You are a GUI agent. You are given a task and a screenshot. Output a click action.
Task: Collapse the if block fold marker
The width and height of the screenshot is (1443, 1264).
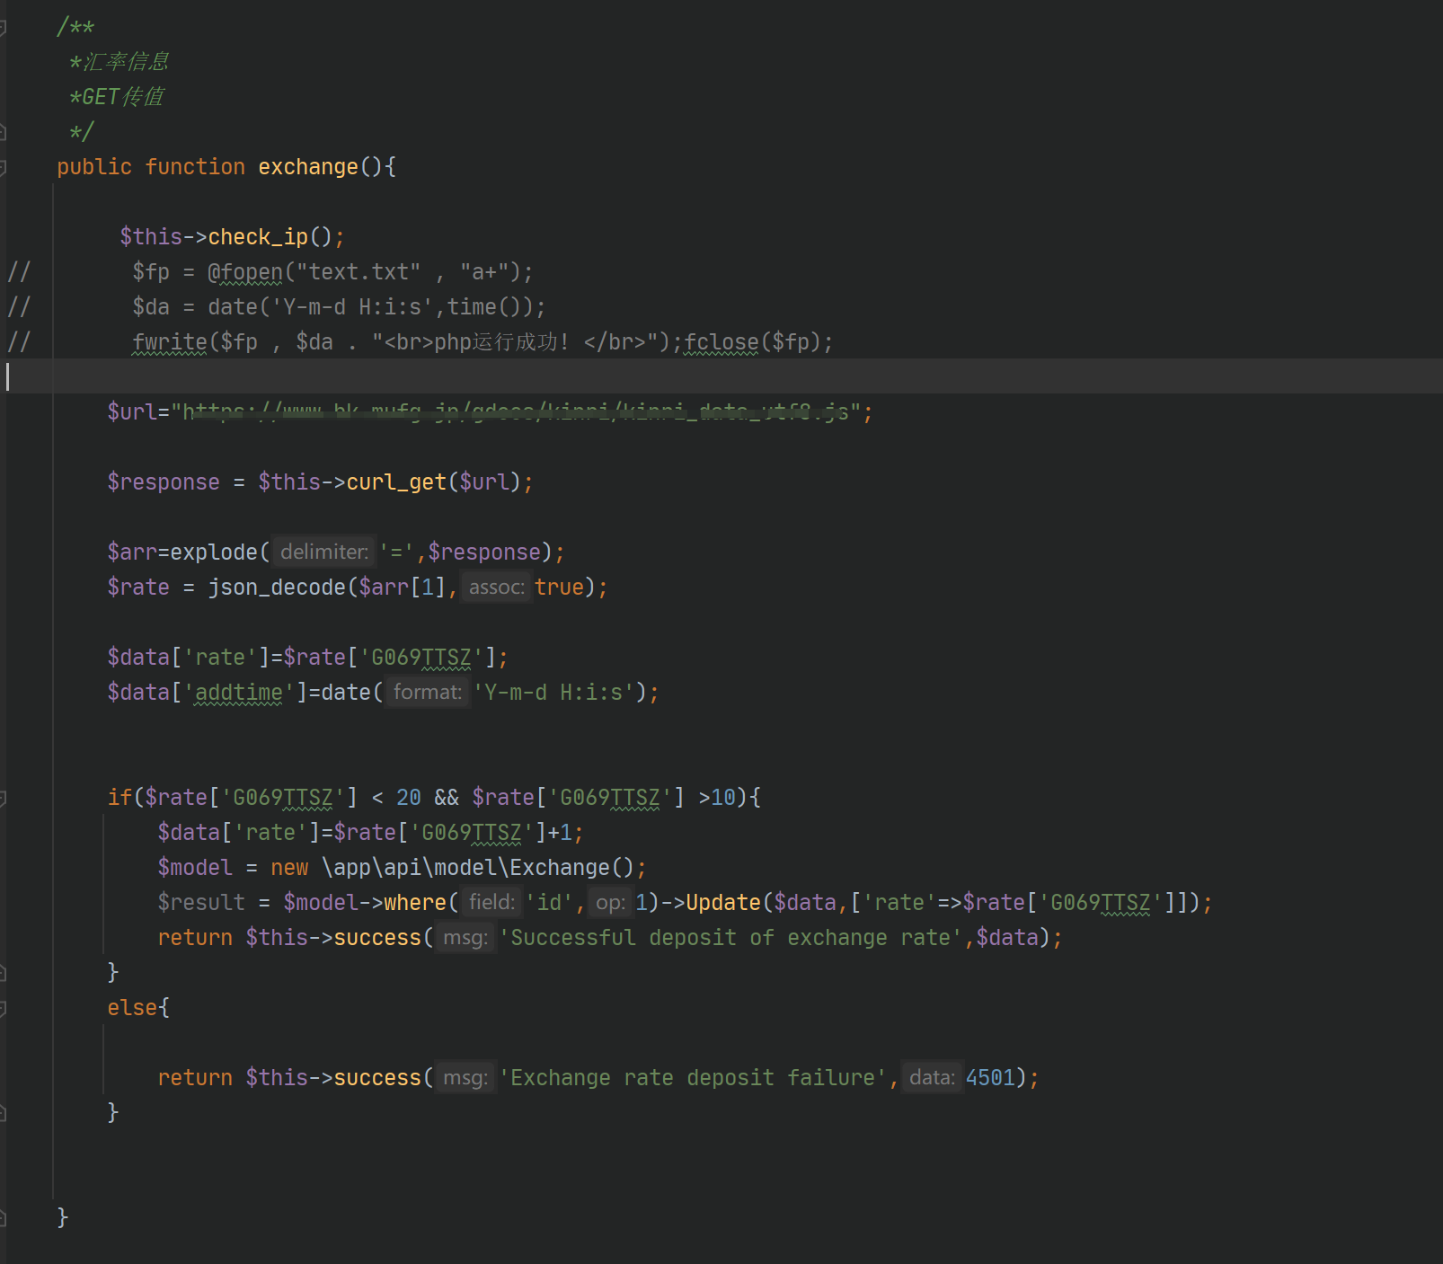[3, 798]
